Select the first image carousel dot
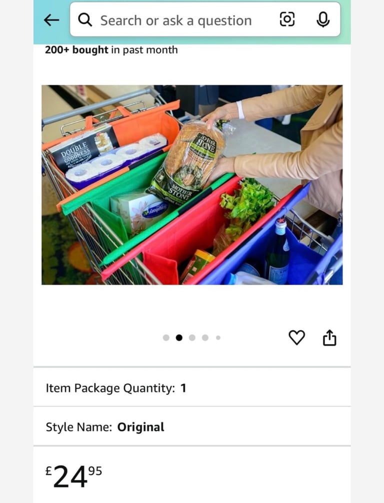Image resolution: width=384 pixels, height=503 pixels. (x=166, y=338)
